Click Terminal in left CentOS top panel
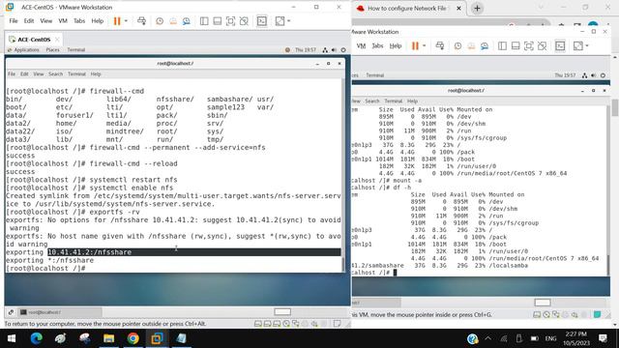 (76, 49)
